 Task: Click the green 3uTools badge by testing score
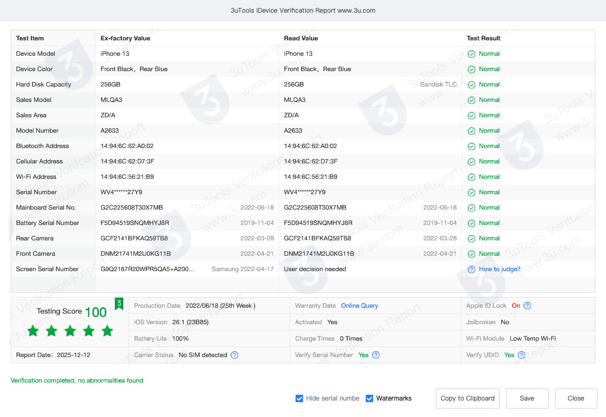[119, 303]
